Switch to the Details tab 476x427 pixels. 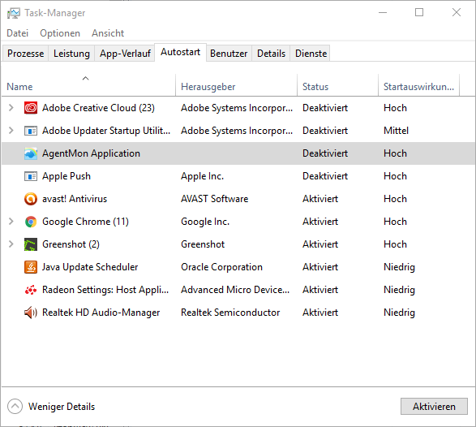[x=271, y=54]
